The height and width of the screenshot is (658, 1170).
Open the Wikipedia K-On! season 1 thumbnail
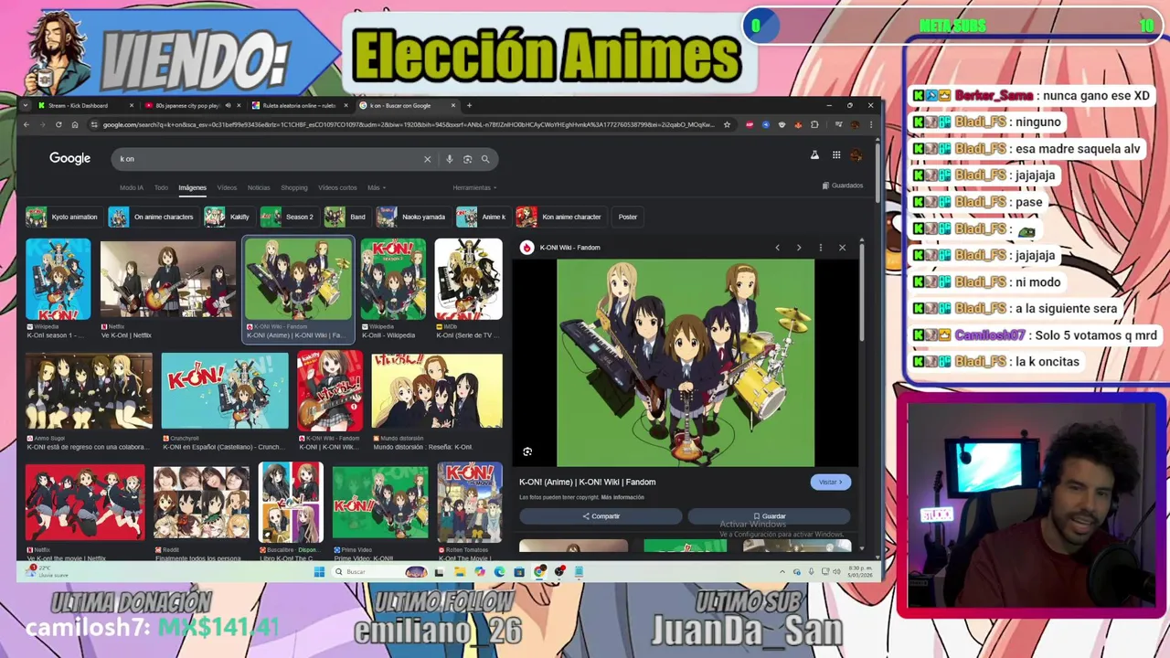click(x=58, y=280)
